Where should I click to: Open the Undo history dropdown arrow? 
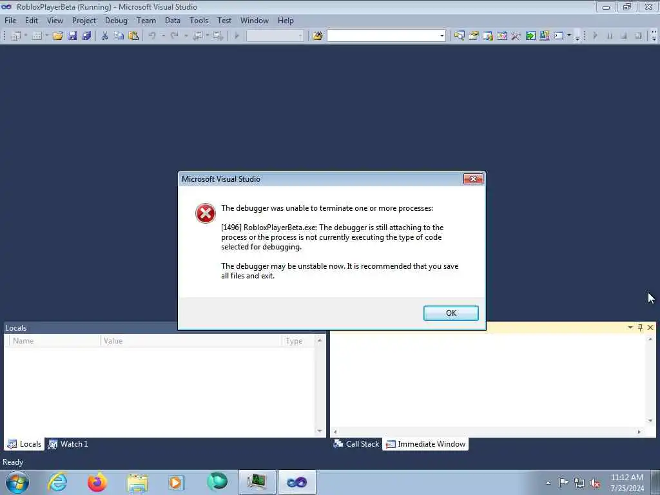tap(163, 36)
